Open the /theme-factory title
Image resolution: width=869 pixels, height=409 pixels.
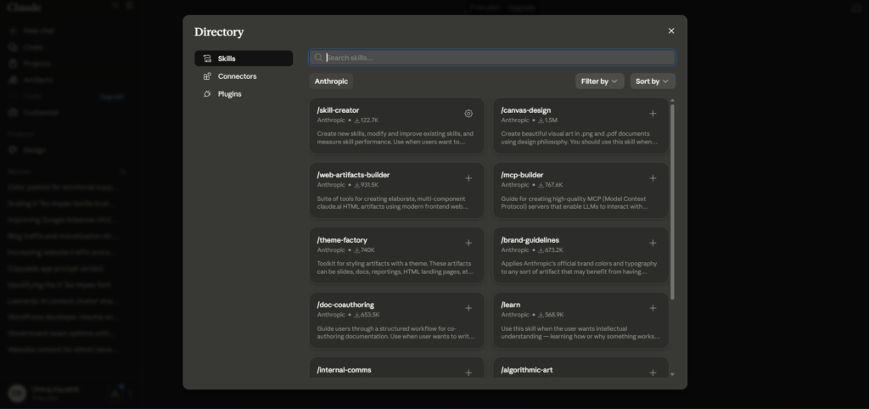coord(342,240)
